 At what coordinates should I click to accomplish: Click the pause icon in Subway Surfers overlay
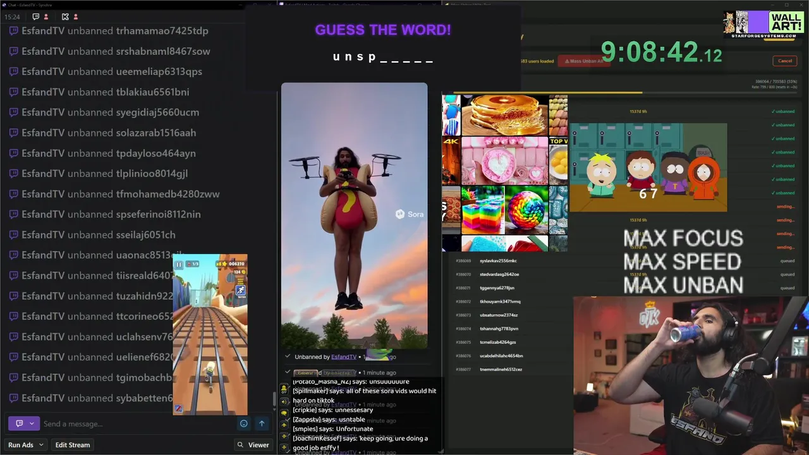[x=179, y=264]
